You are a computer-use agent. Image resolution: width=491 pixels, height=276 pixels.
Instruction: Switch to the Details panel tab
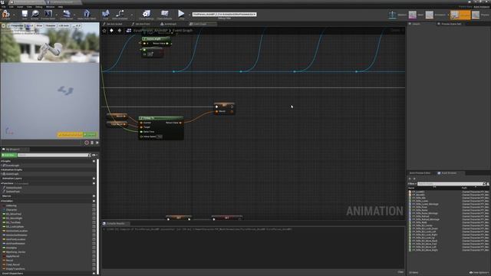coord(416,24)
